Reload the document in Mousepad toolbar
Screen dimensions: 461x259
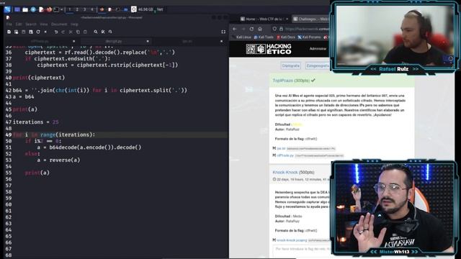(x=38, y=32)
